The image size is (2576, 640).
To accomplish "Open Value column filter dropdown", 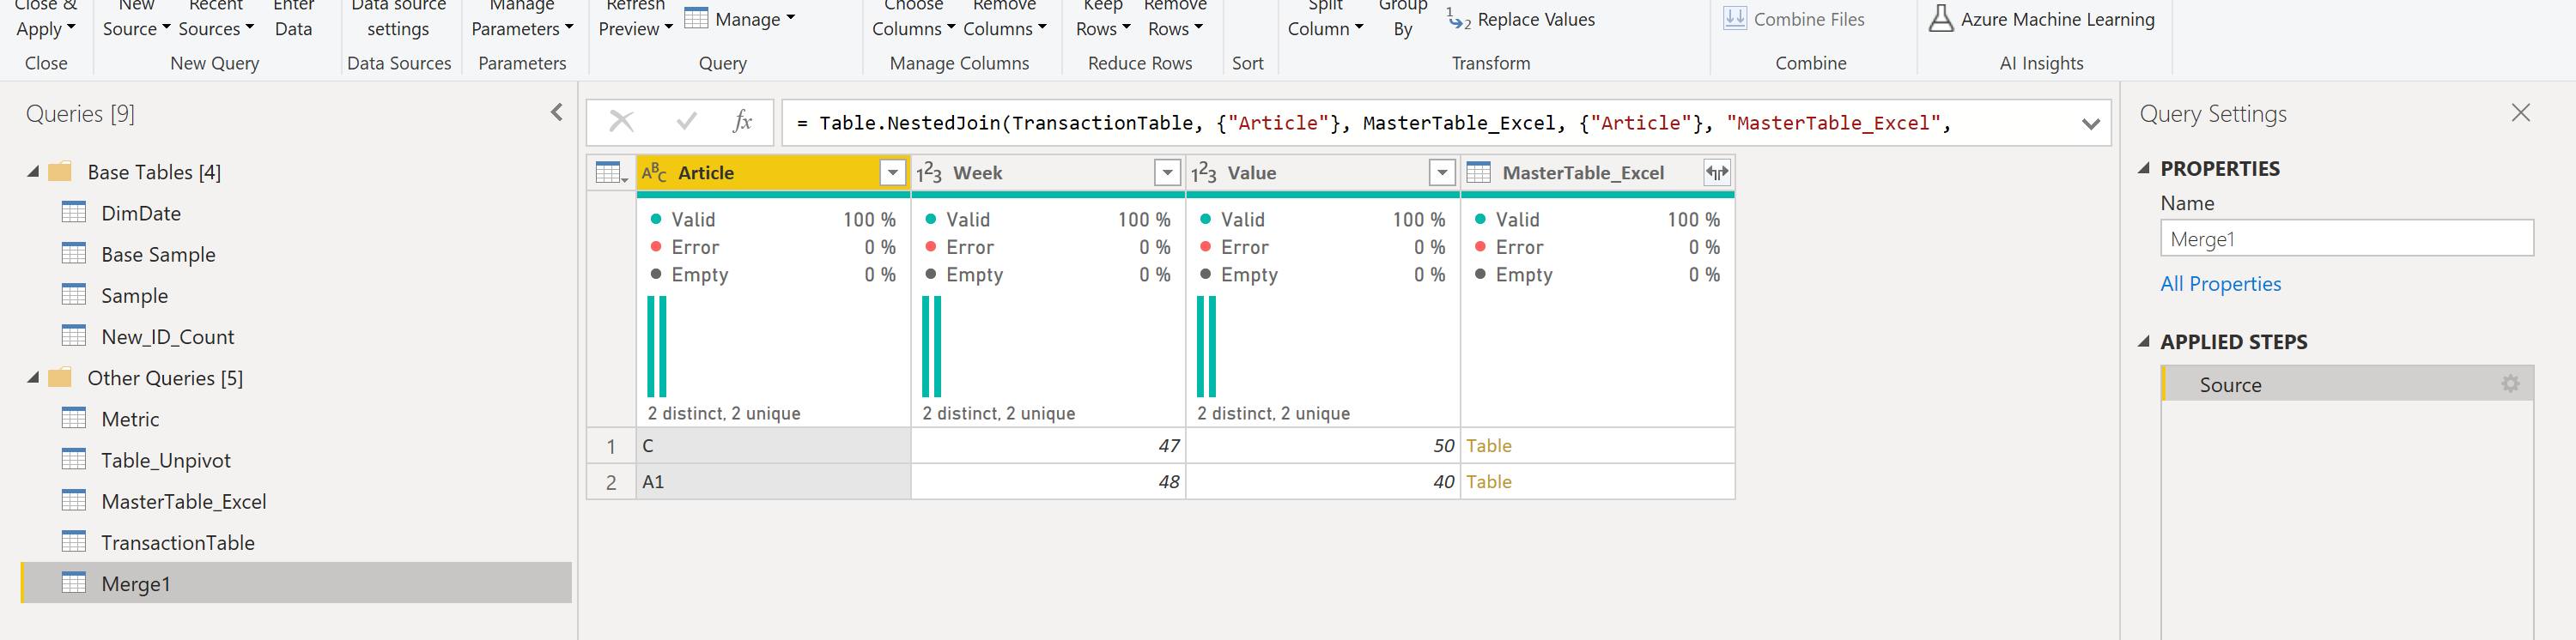I will (1442, 172).
